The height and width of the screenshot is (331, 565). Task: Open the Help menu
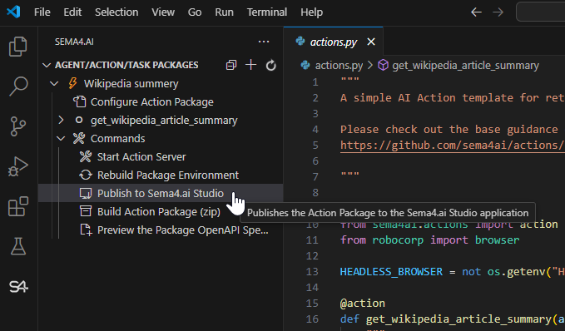pyautogui.click(x=312, y=12)
